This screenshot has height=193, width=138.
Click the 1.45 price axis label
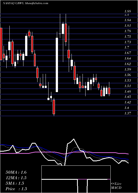click(128, 97)
